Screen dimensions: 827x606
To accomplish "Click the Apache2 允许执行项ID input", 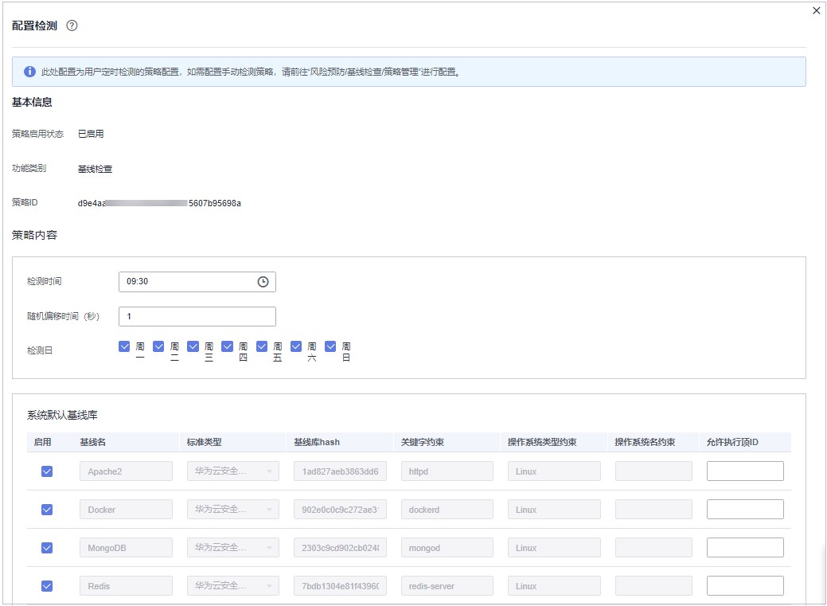I will [x=745, y=471].
